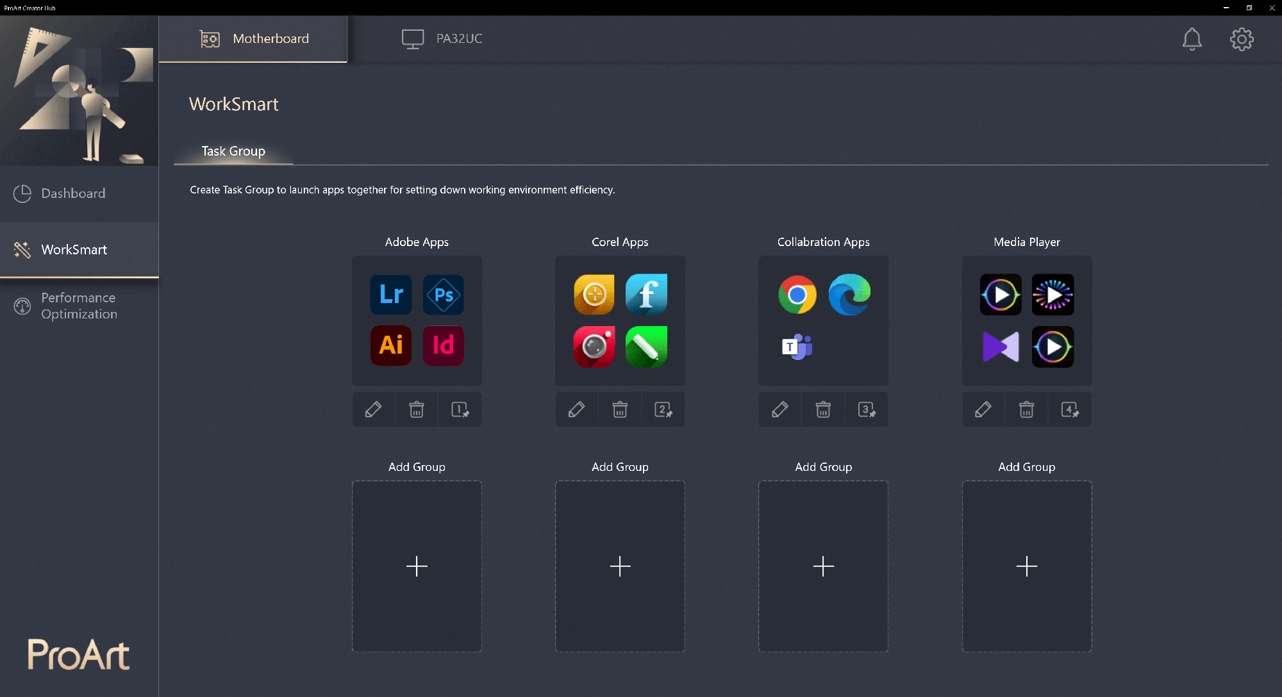
Task: Edit the Media Player group
Action: (983, 409)
